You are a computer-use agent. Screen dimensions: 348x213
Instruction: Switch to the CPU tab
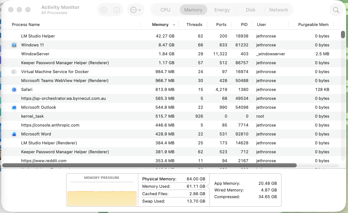(x=165, y=10)
